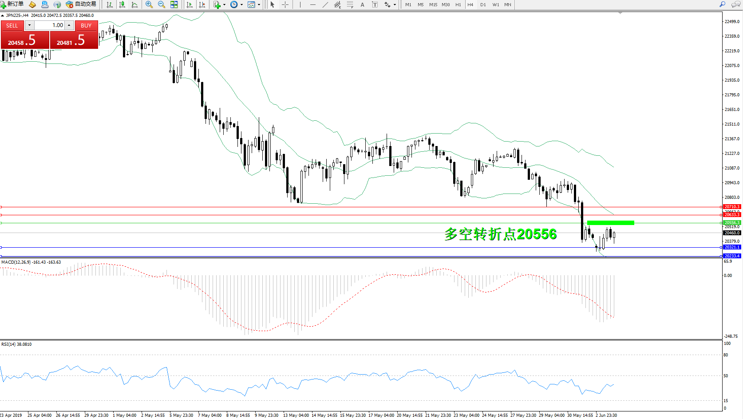Toggle chart shift option
743x419 pixels.
[x=202, y=4]
